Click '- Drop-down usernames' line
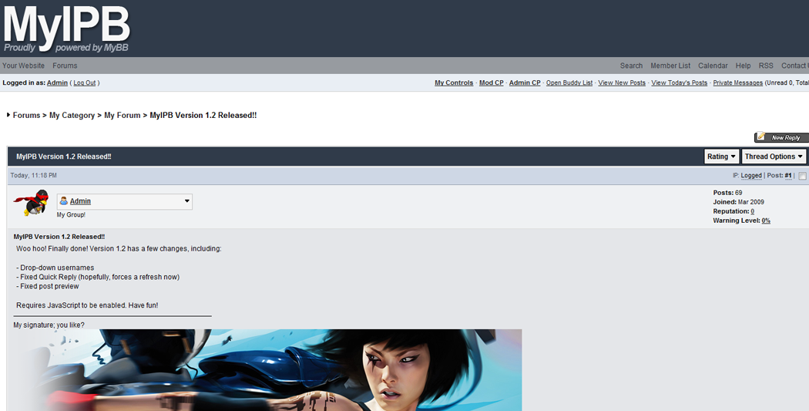 click(55, 268)
